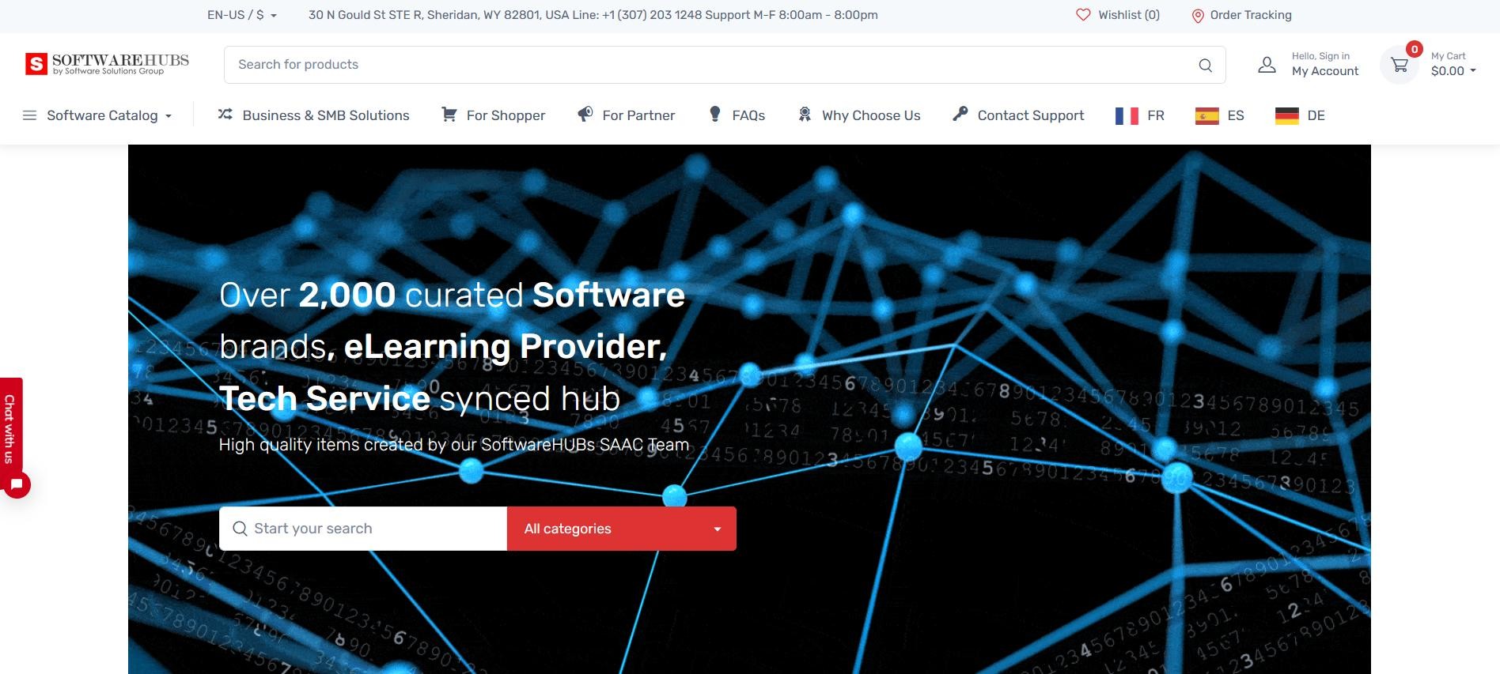The height and width of the screenshot is (674, 1500).
Task: Switch site language to ES
Action: point(1220,116)
